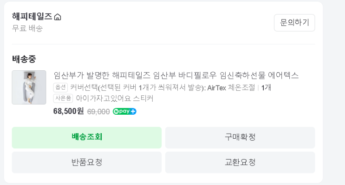The height and width of the screenshot is (185, 345).
Task: Click the 배송중 delivery status heading
Action: (x=24, y=59)
